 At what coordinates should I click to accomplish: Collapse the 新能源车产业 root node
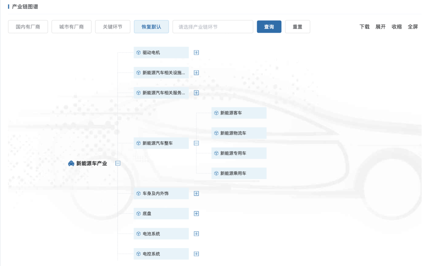[x=118, y=163]
